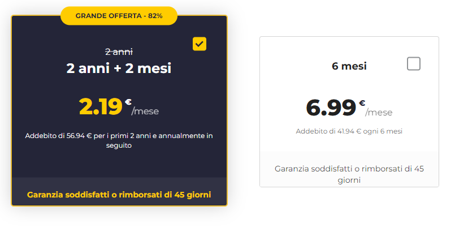Click the black 6.99 price
This screenshot has height=232, width=455.
tap(331, 107)
